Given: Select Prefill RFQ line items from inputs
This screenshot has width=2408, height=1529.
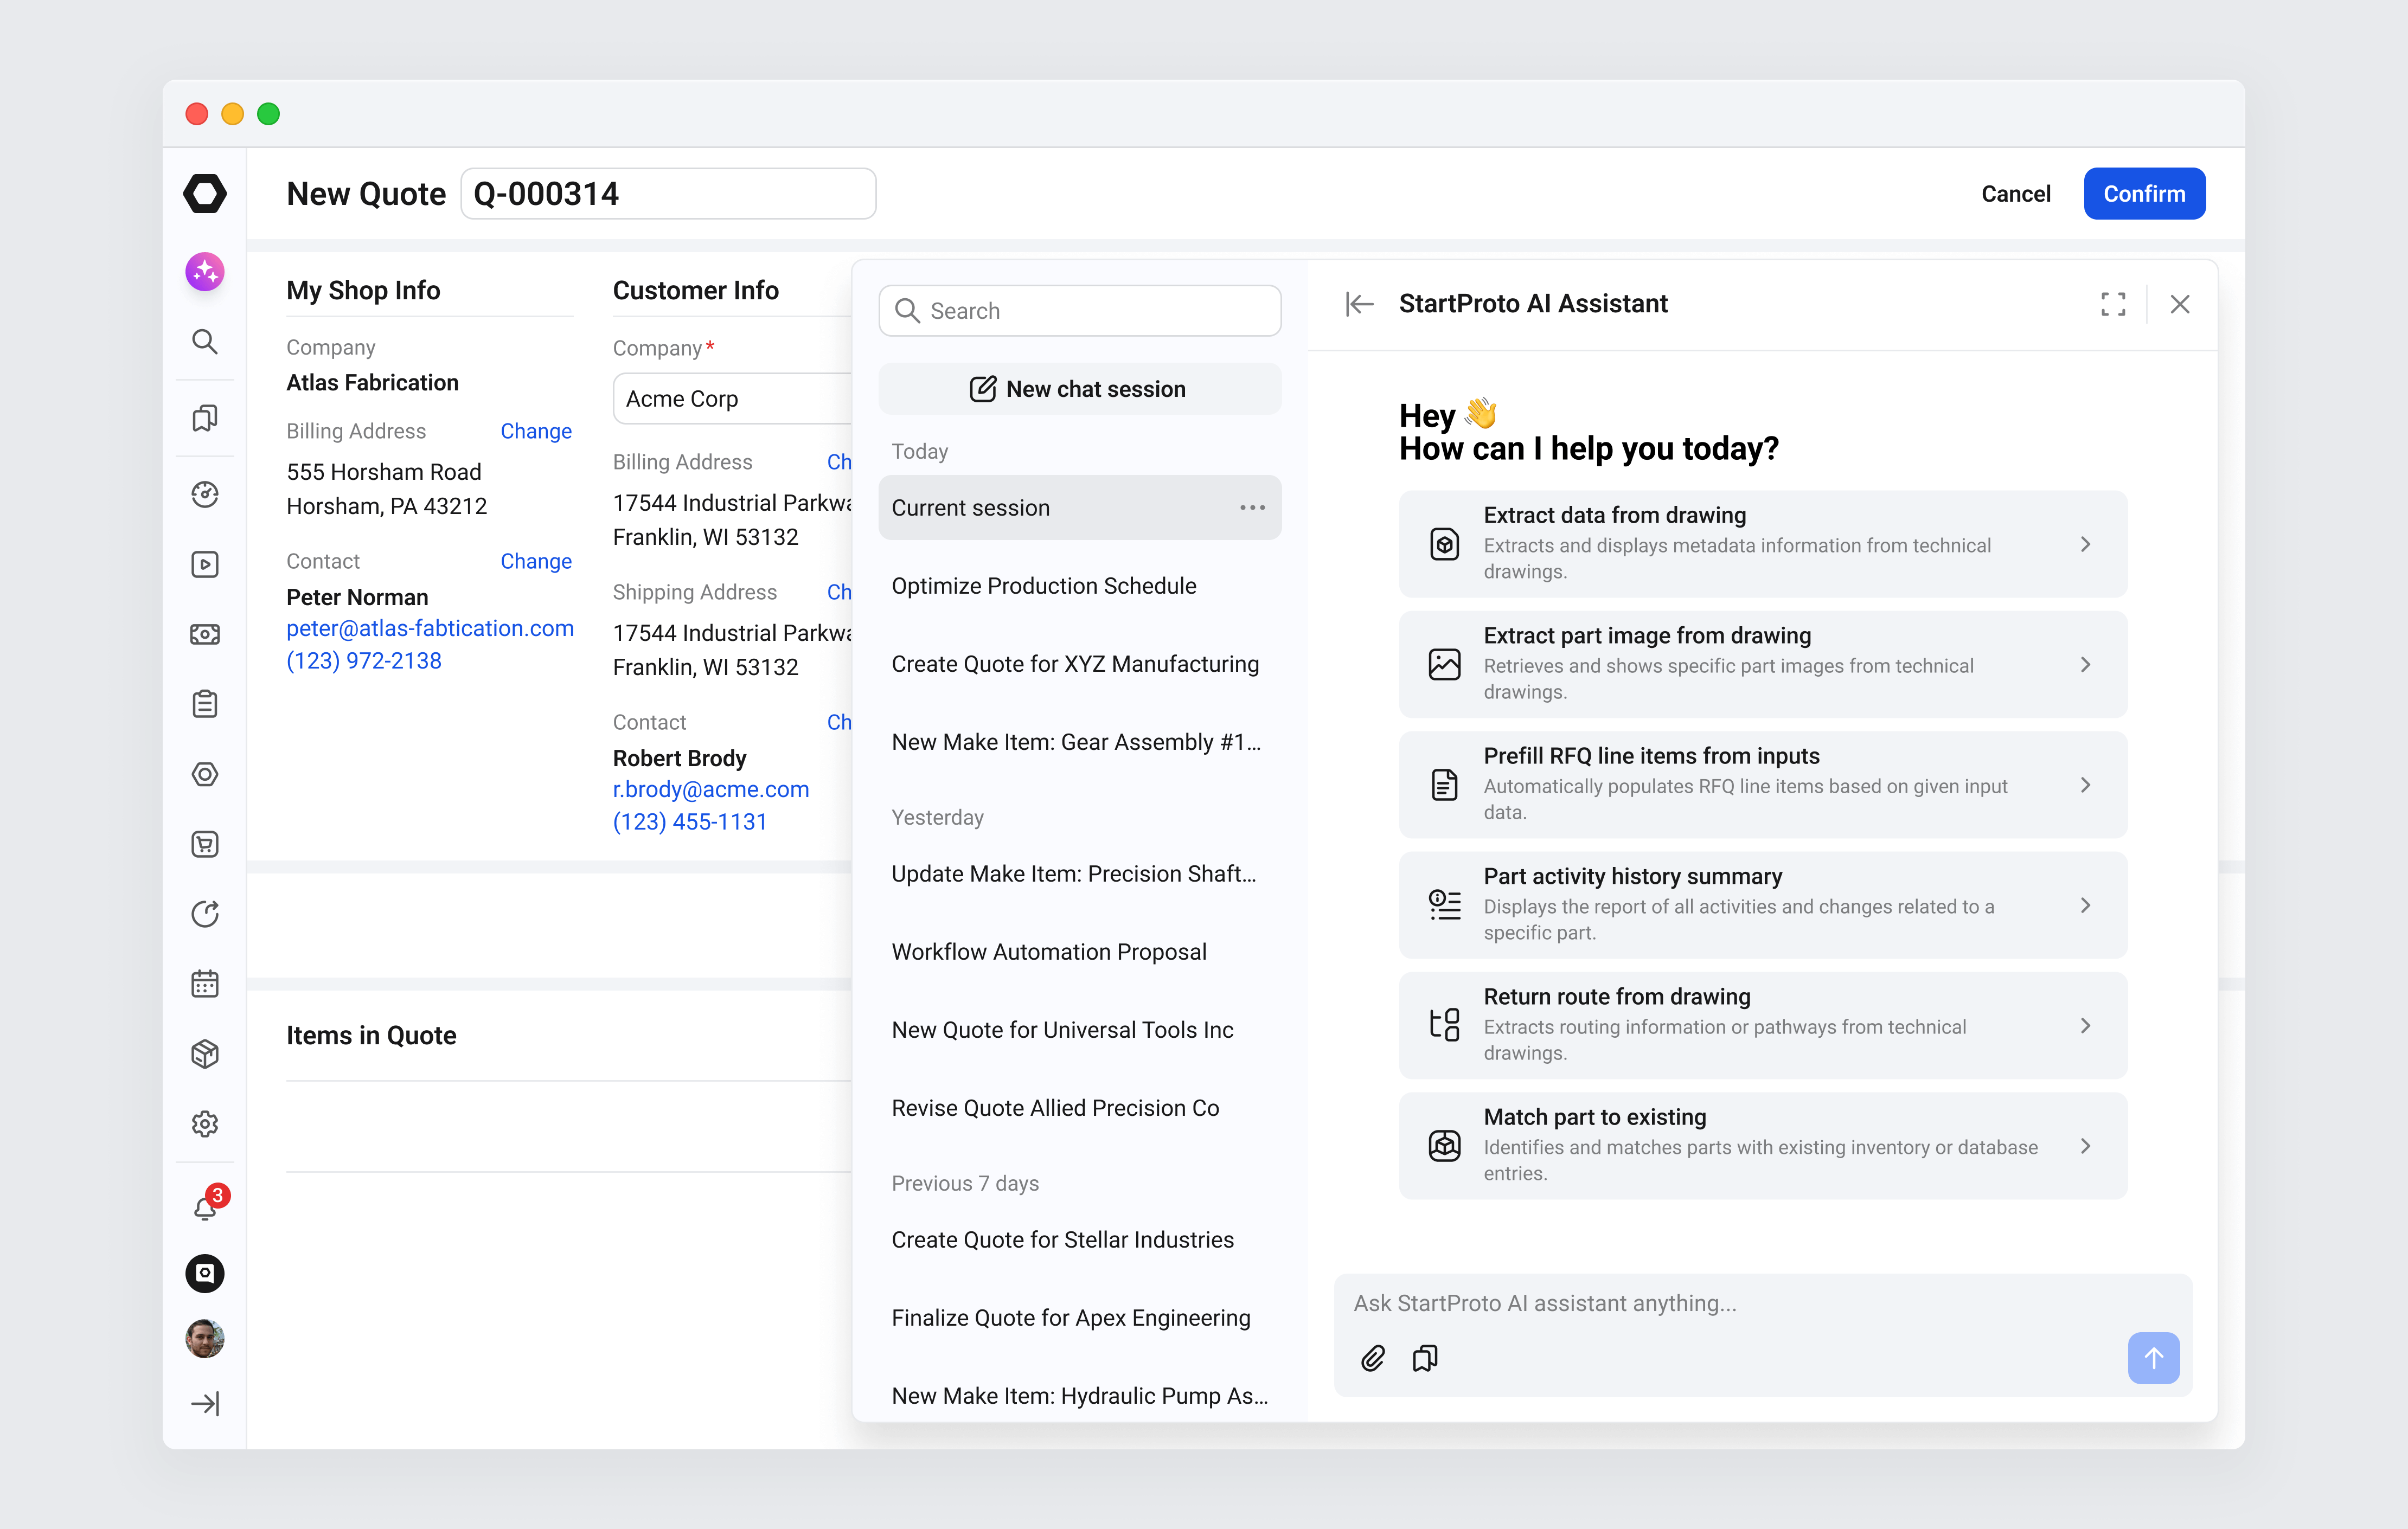Looking at the screenshot, I should point(1762,785).
